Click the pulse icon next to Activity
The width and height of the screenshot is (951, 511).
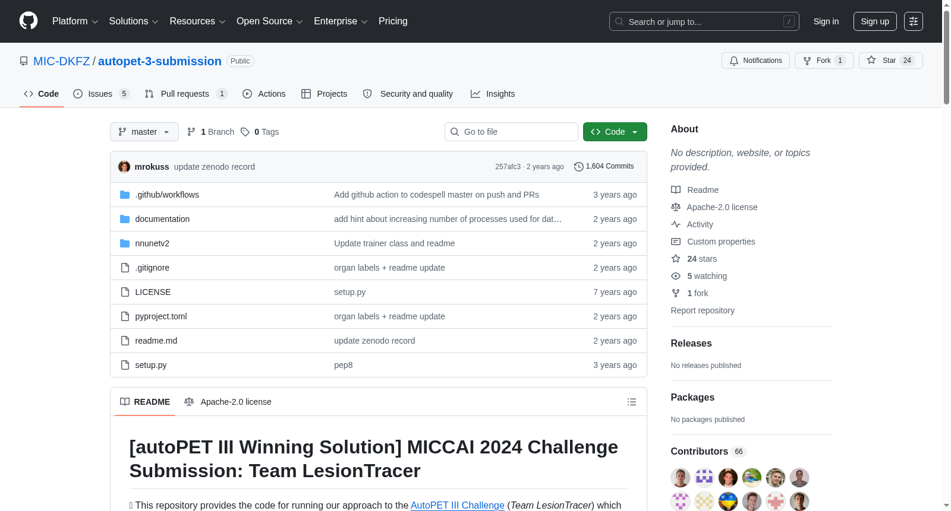pos(676,224)
